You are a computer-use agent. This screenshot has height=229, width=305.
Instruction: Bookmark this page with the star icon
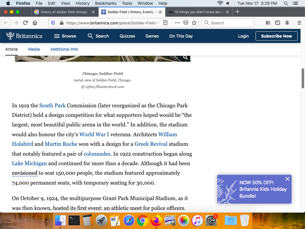(194, 23)
